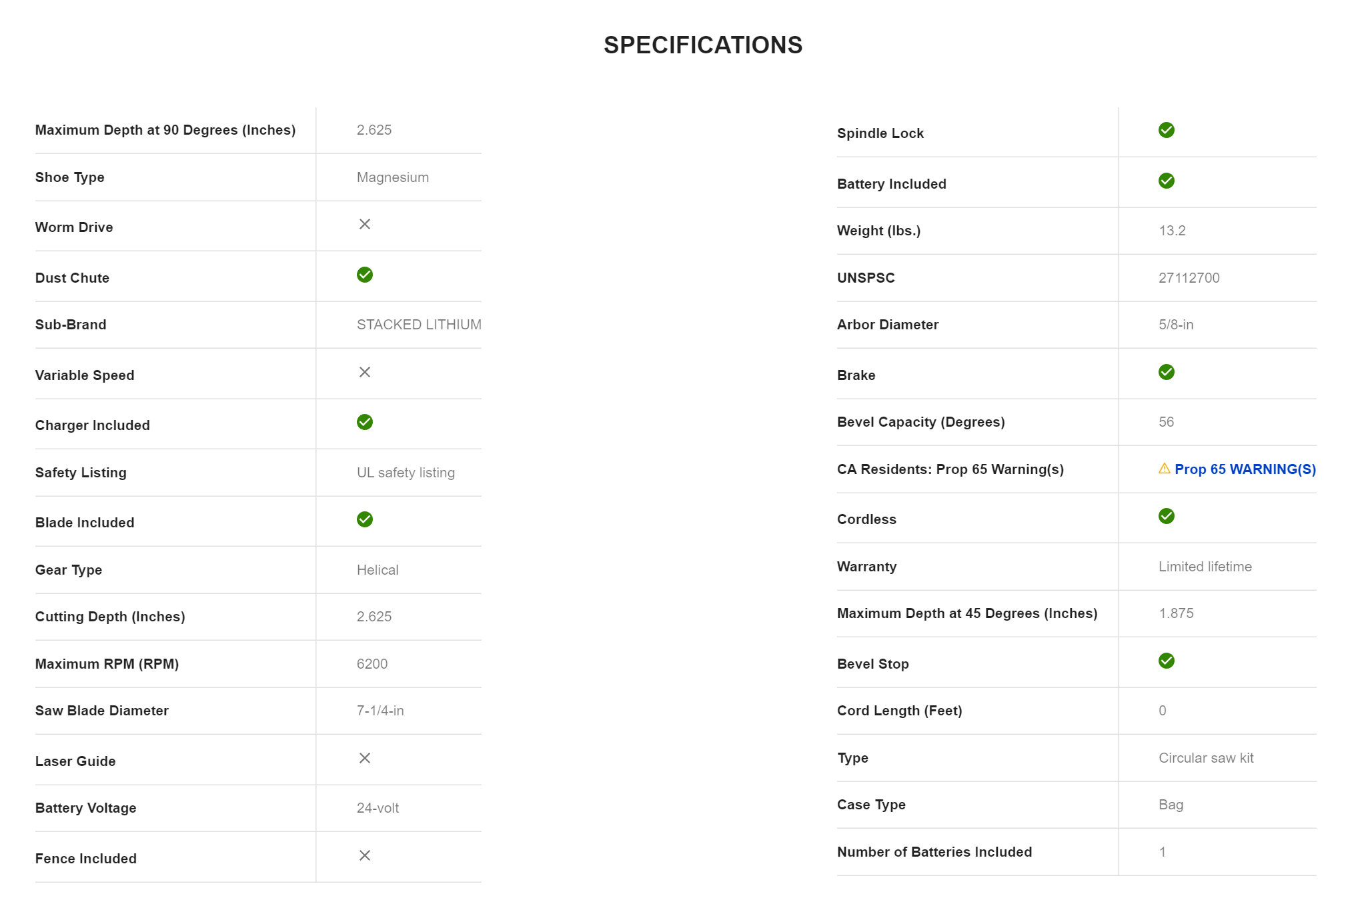
Task: Click the green checkmark for Blade Included
Action: tap(364, 519)
